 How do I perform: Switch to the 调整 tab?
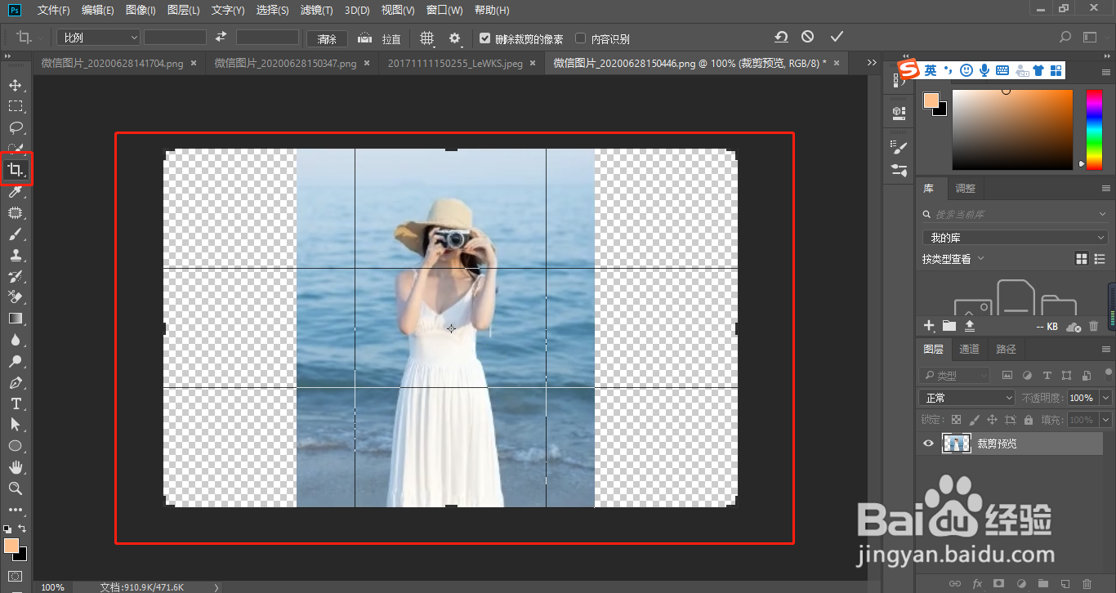(x=966, y=188)
